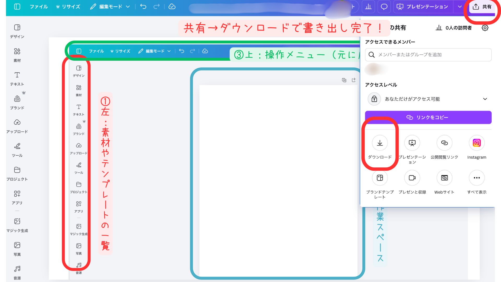The height and width of the screenshot is (282, 501).
Task: Open the ファイル menu
Action: click(x=39, y=7)
